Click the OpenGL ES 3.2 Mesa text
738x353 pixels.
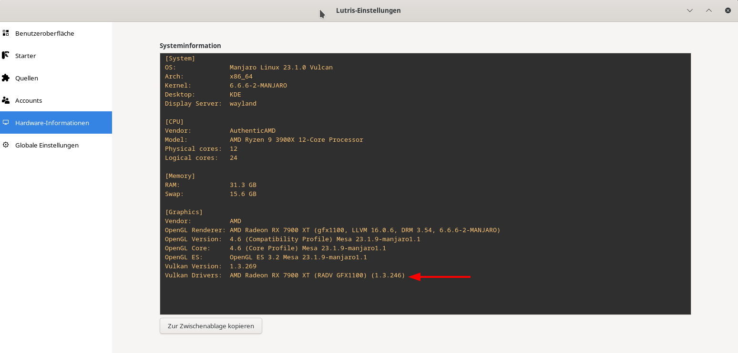click(x=298, y=257)
